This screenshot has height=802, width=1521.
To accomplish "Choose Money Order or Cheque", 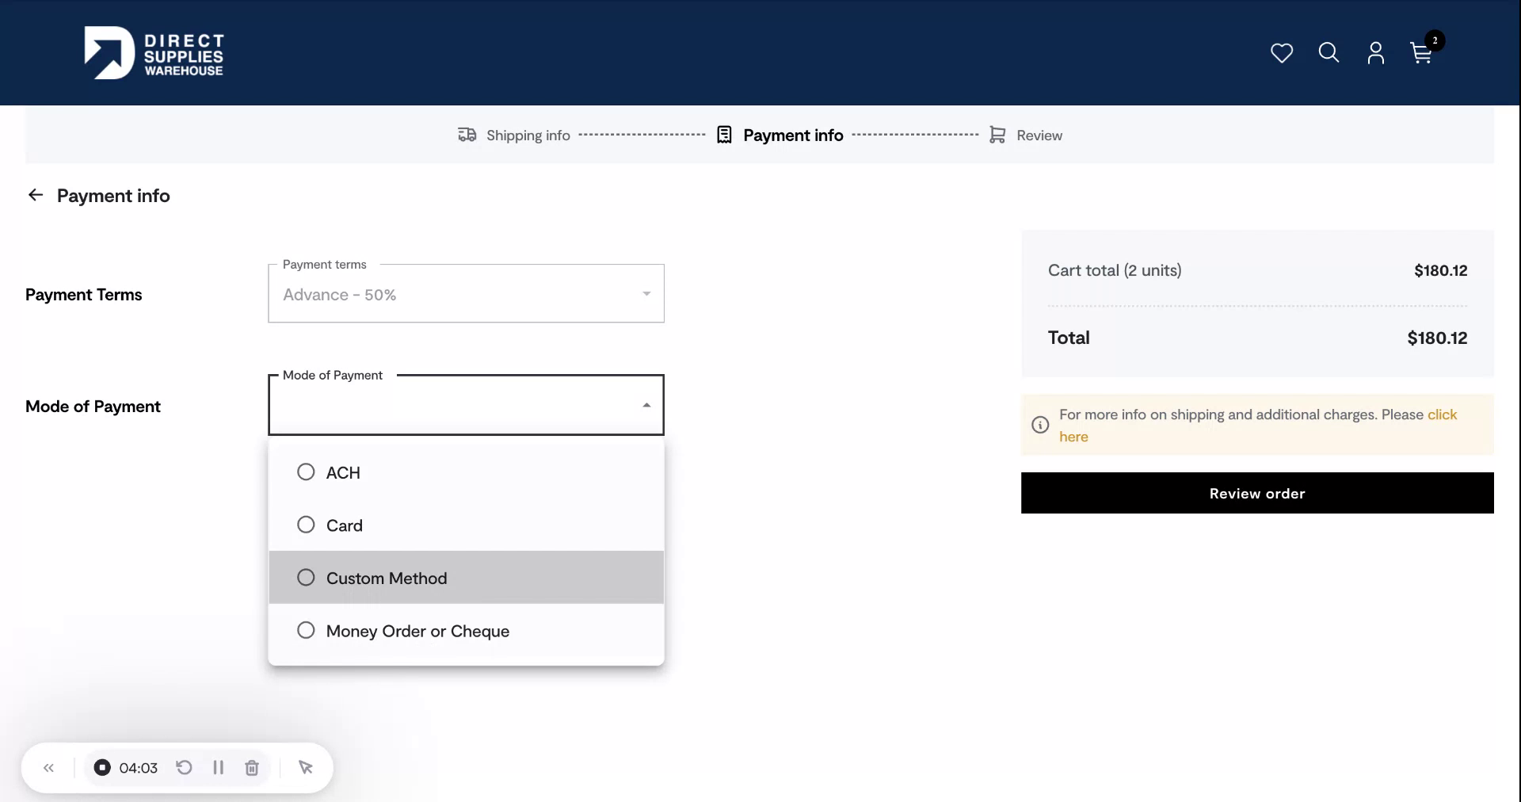I will (x=306, y=631).
